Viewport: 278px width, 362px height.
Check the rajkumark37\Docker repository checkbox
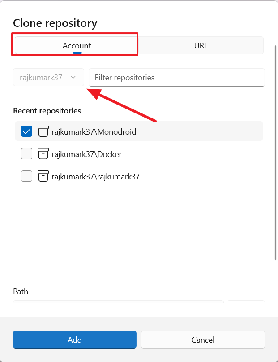click(x=26, y=153)
